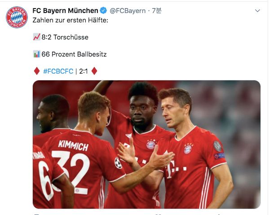Expand the tweet options chevron
Image resolution: width=269 pixels, height=215 pixels.
(257, 11)
